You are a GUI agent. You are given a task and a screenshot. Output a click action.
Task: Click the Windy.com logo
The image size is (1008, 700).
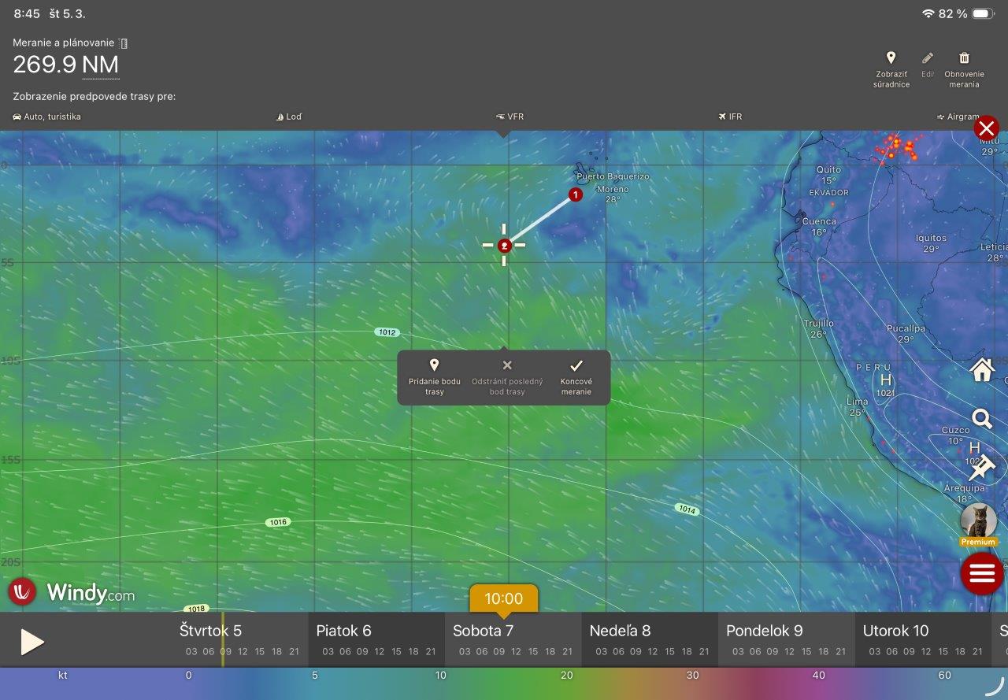72,592
